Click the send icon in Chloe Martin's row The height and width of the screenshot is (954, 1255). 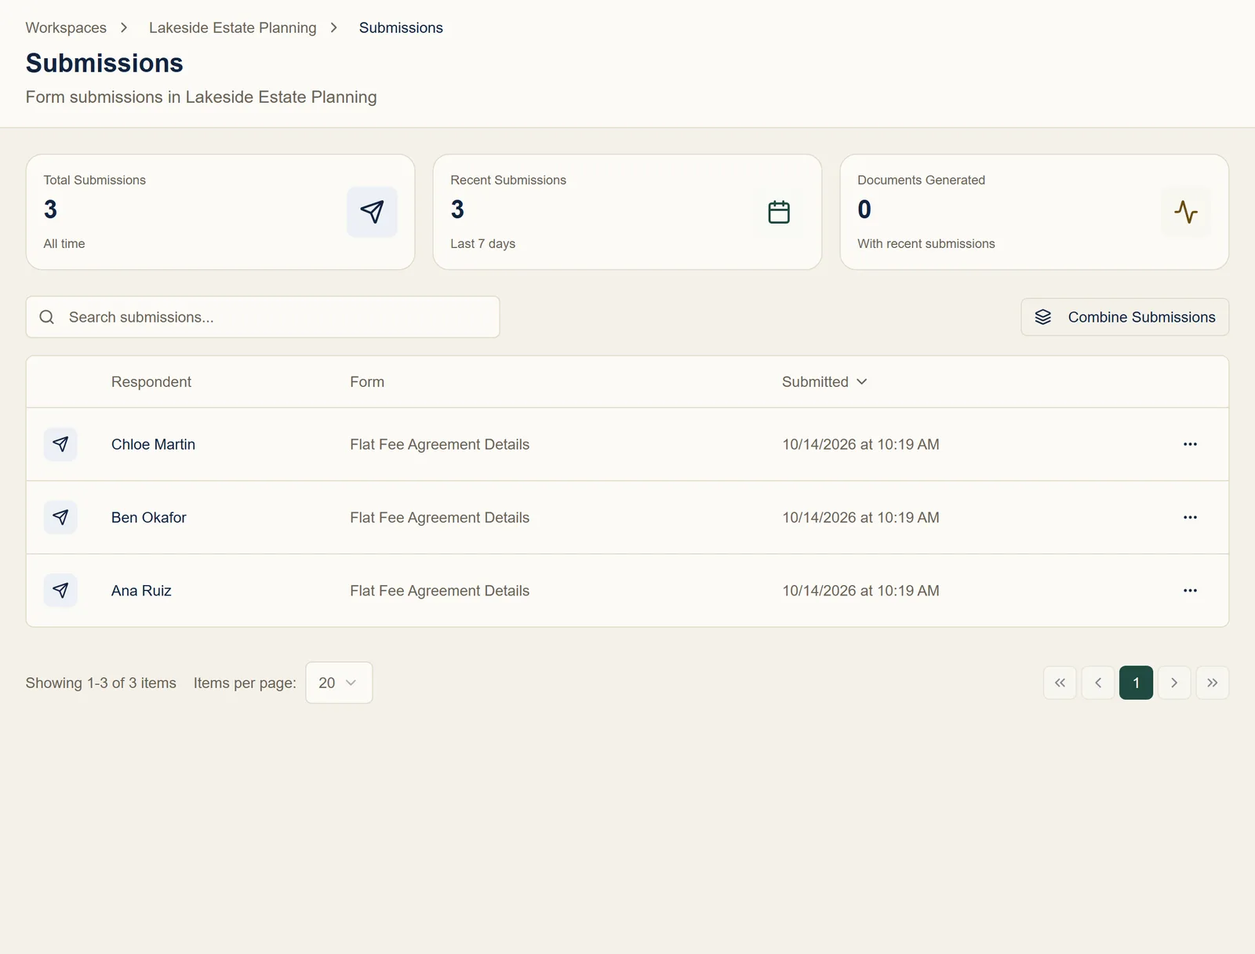pyautogui.click(x=60, y=444)
